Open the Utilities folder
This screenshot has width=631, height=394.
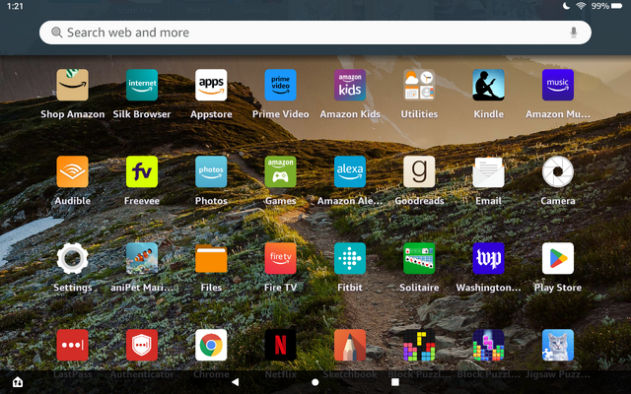click(x=419, y=85)
